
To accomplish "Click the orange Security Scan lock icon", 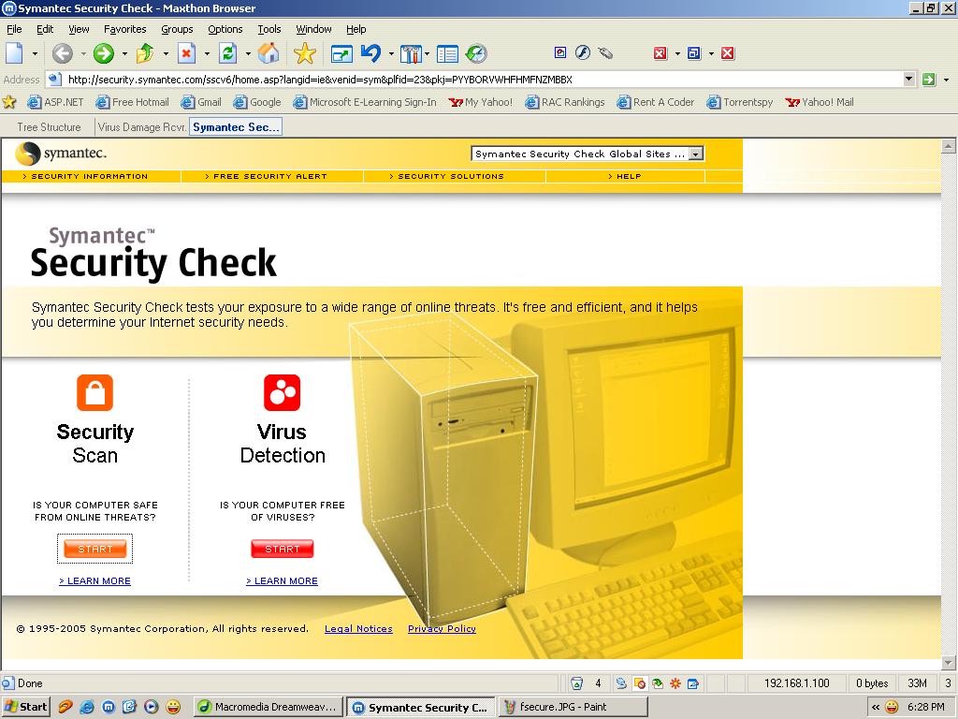I will pos(94,392).
